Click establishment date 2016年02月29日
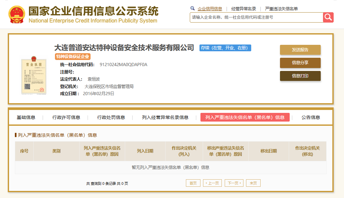The image size is (344, 198). 99,94
